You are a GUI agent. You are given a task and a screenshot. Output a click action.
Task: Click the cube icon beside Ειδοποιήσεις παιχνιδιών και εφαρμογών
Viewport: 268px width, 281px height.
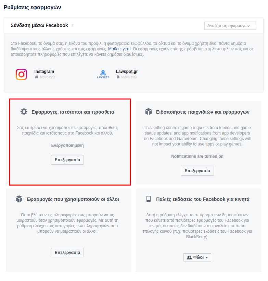point(149,112)
